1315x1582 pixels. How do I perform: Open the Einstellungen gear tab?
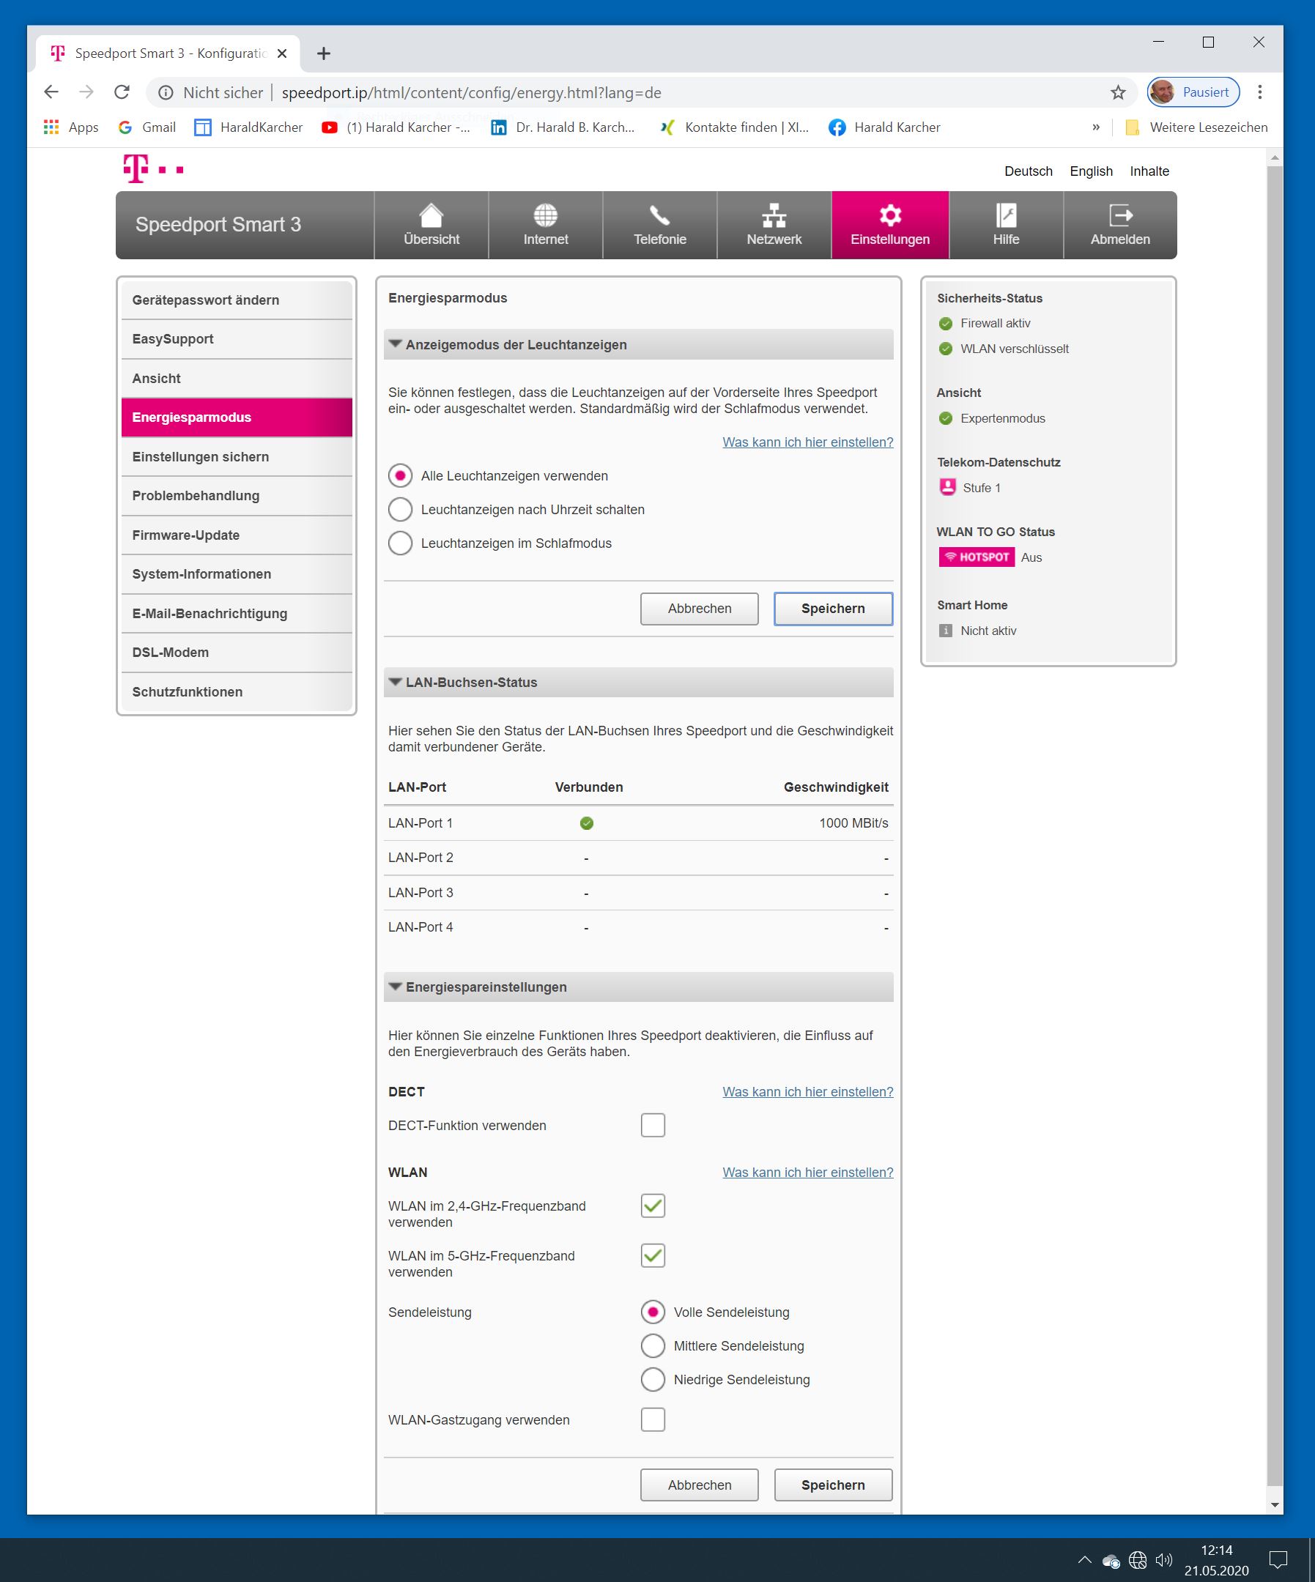pos(890,225)
